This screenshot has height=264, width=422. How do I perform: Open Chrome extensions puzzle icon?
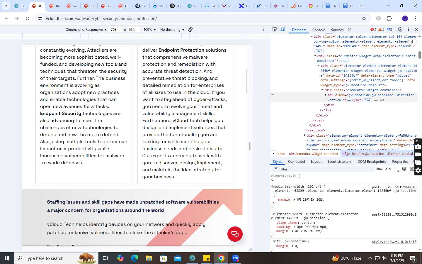point(389,18)
